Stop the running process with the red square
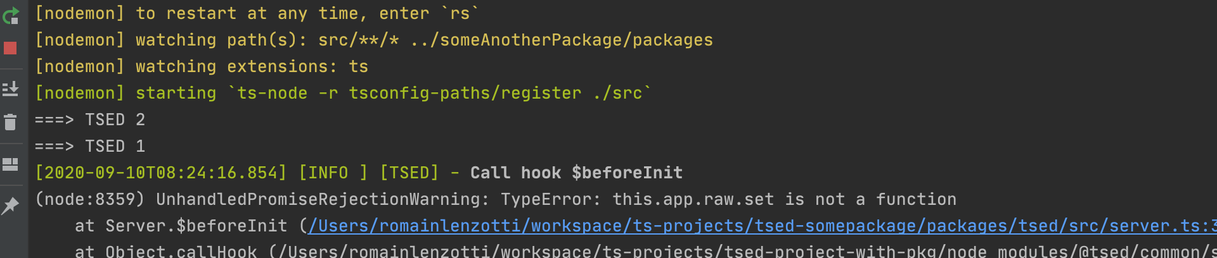The width and height of the screenshot is (1217, 258). point(10,48)
